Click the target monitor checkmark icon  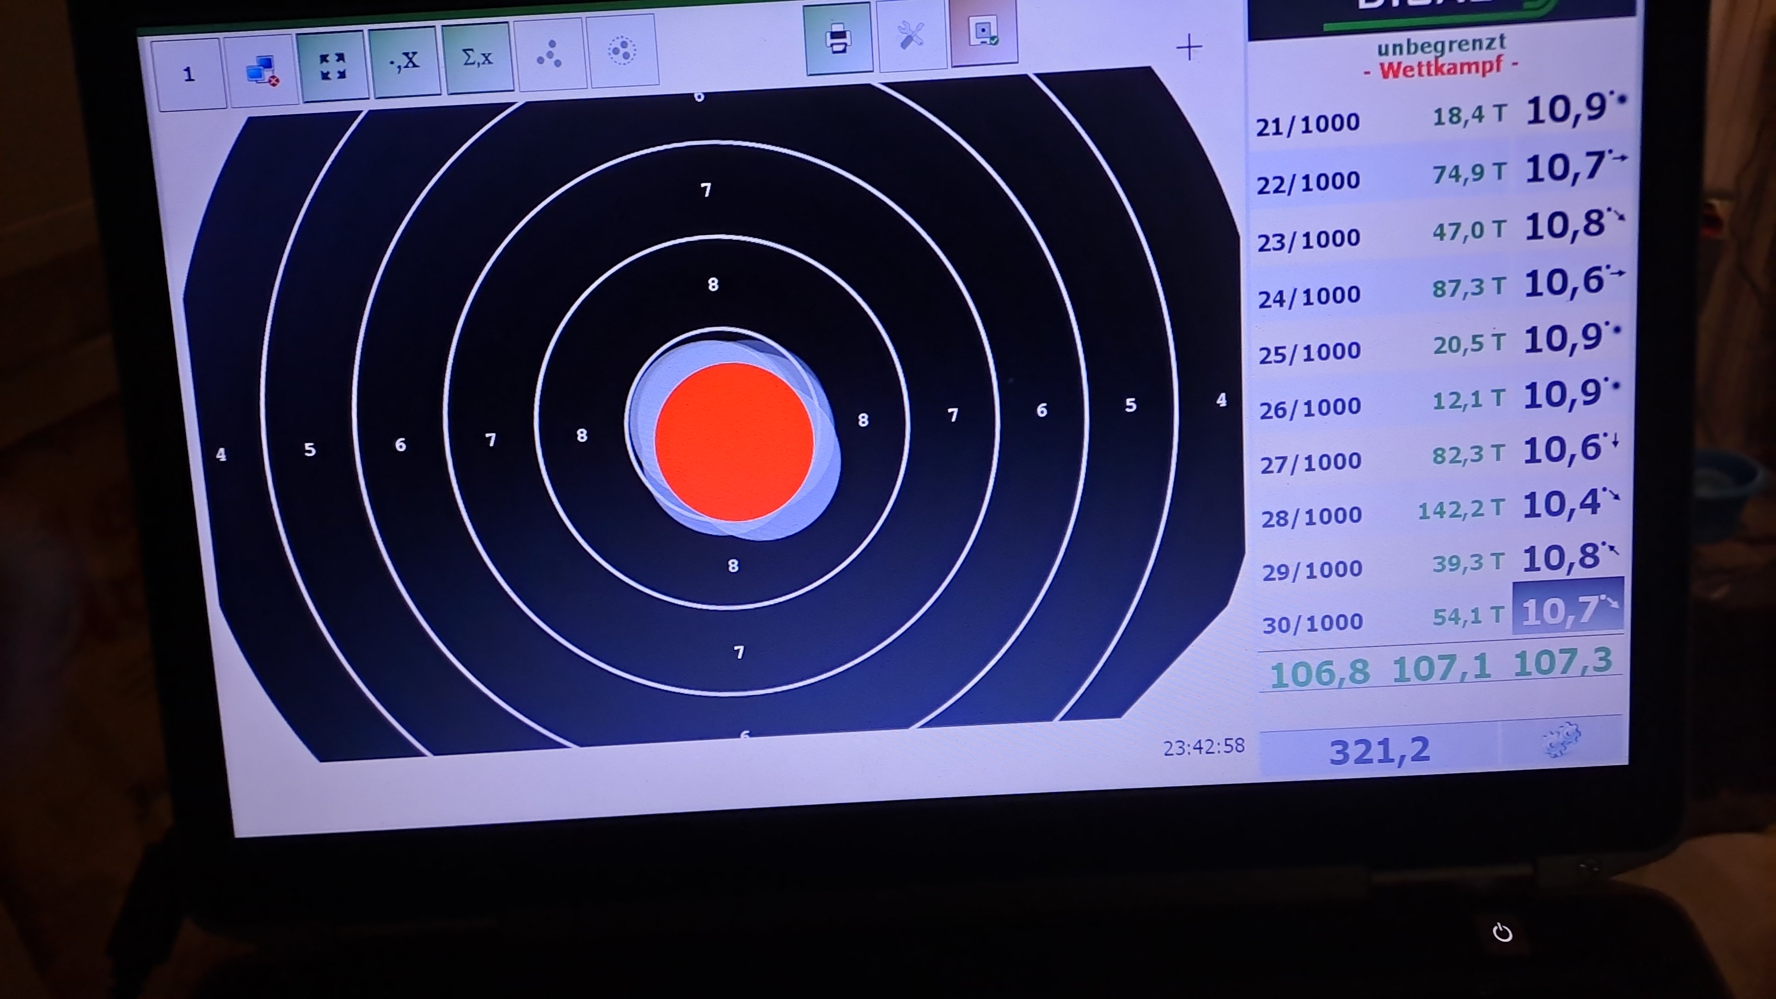(984, 32)
